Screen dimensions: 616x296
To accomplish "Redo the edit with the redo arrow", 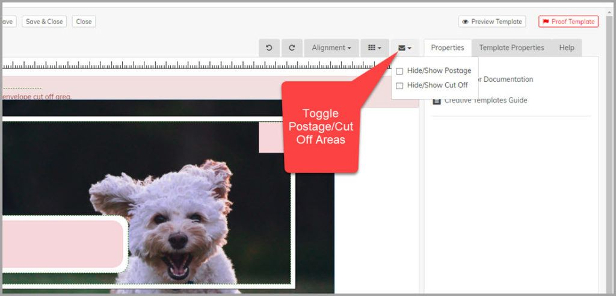I will tap(292, 48).
